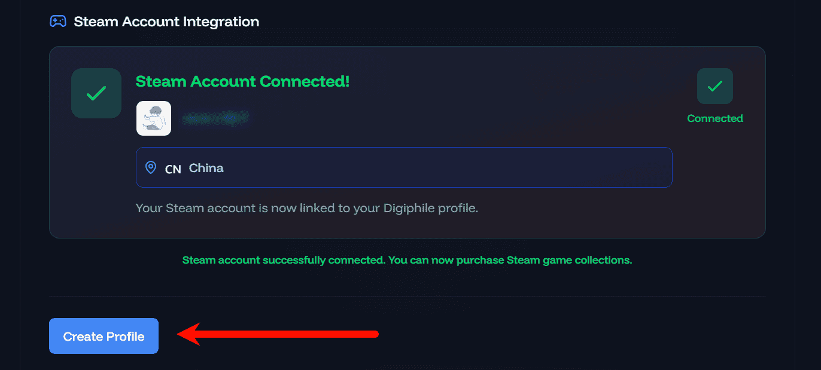Click the green 'successfully connected' confirmation message
821x370 pixels.
(x=407, y=260)
